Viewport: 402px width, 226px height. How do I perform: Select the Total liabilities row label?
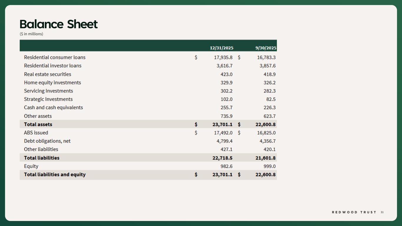click(42, 158)
